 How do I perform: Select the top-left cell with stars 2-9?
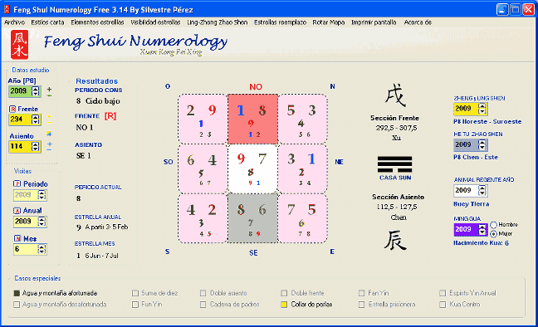tap(203, 119)
